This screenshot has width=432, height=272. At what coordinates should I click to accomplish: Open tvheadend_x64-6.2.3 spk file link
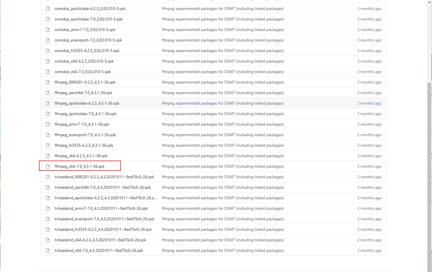click(100, 240)
